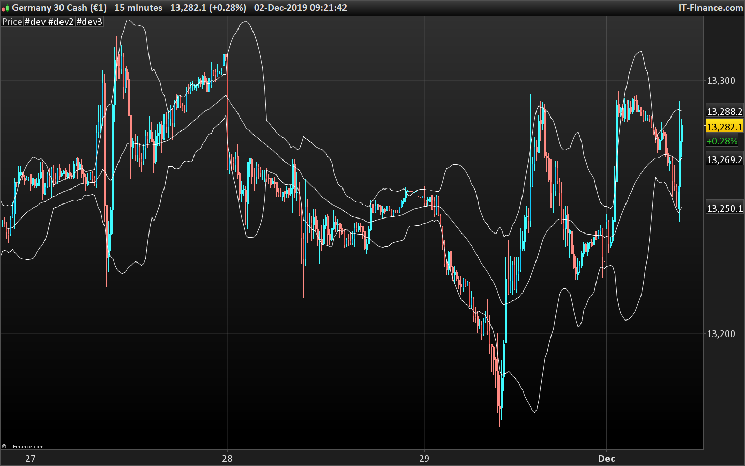745x466 pixels.
Task: Select the Germany 30 Cash (€1) instrument title
Action: click(59, 8)
